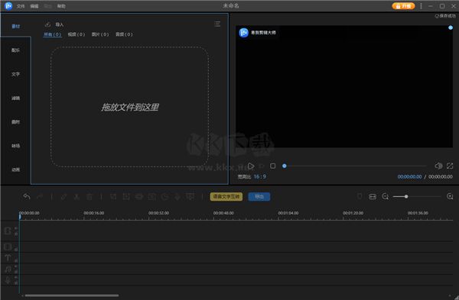Viewport: 459px width, 300px height.
Task: Open the 帮助 menu
Action: point(61,6)
